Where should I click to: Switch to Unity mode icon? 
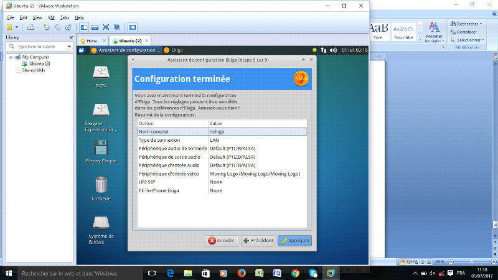click(117, 27)
